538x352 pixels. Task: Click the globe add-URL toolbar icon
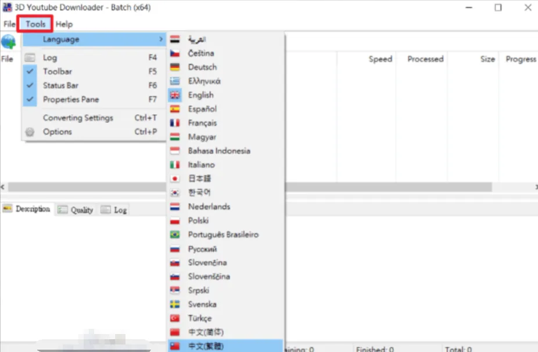click(x=8, y=42)
